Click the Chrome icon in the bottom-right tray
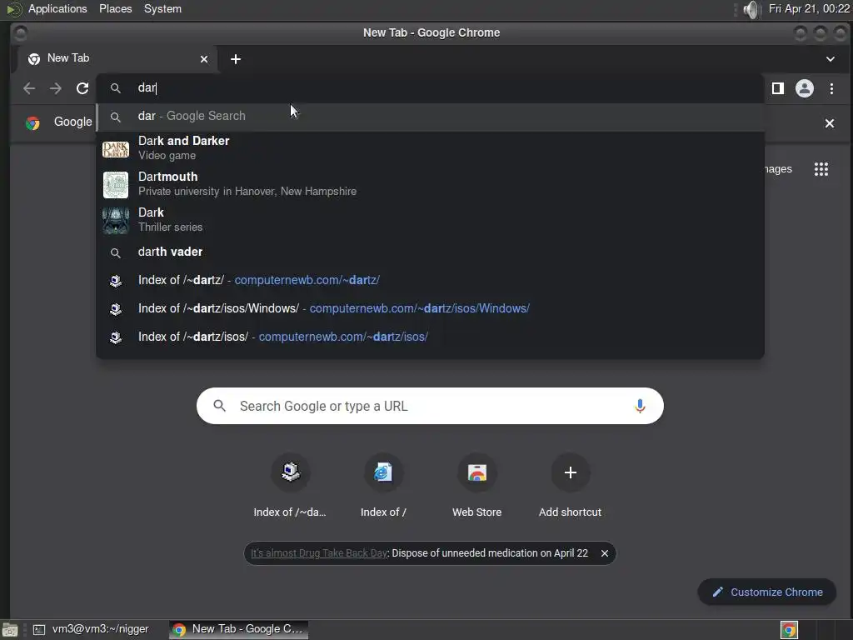 [789, 630]
